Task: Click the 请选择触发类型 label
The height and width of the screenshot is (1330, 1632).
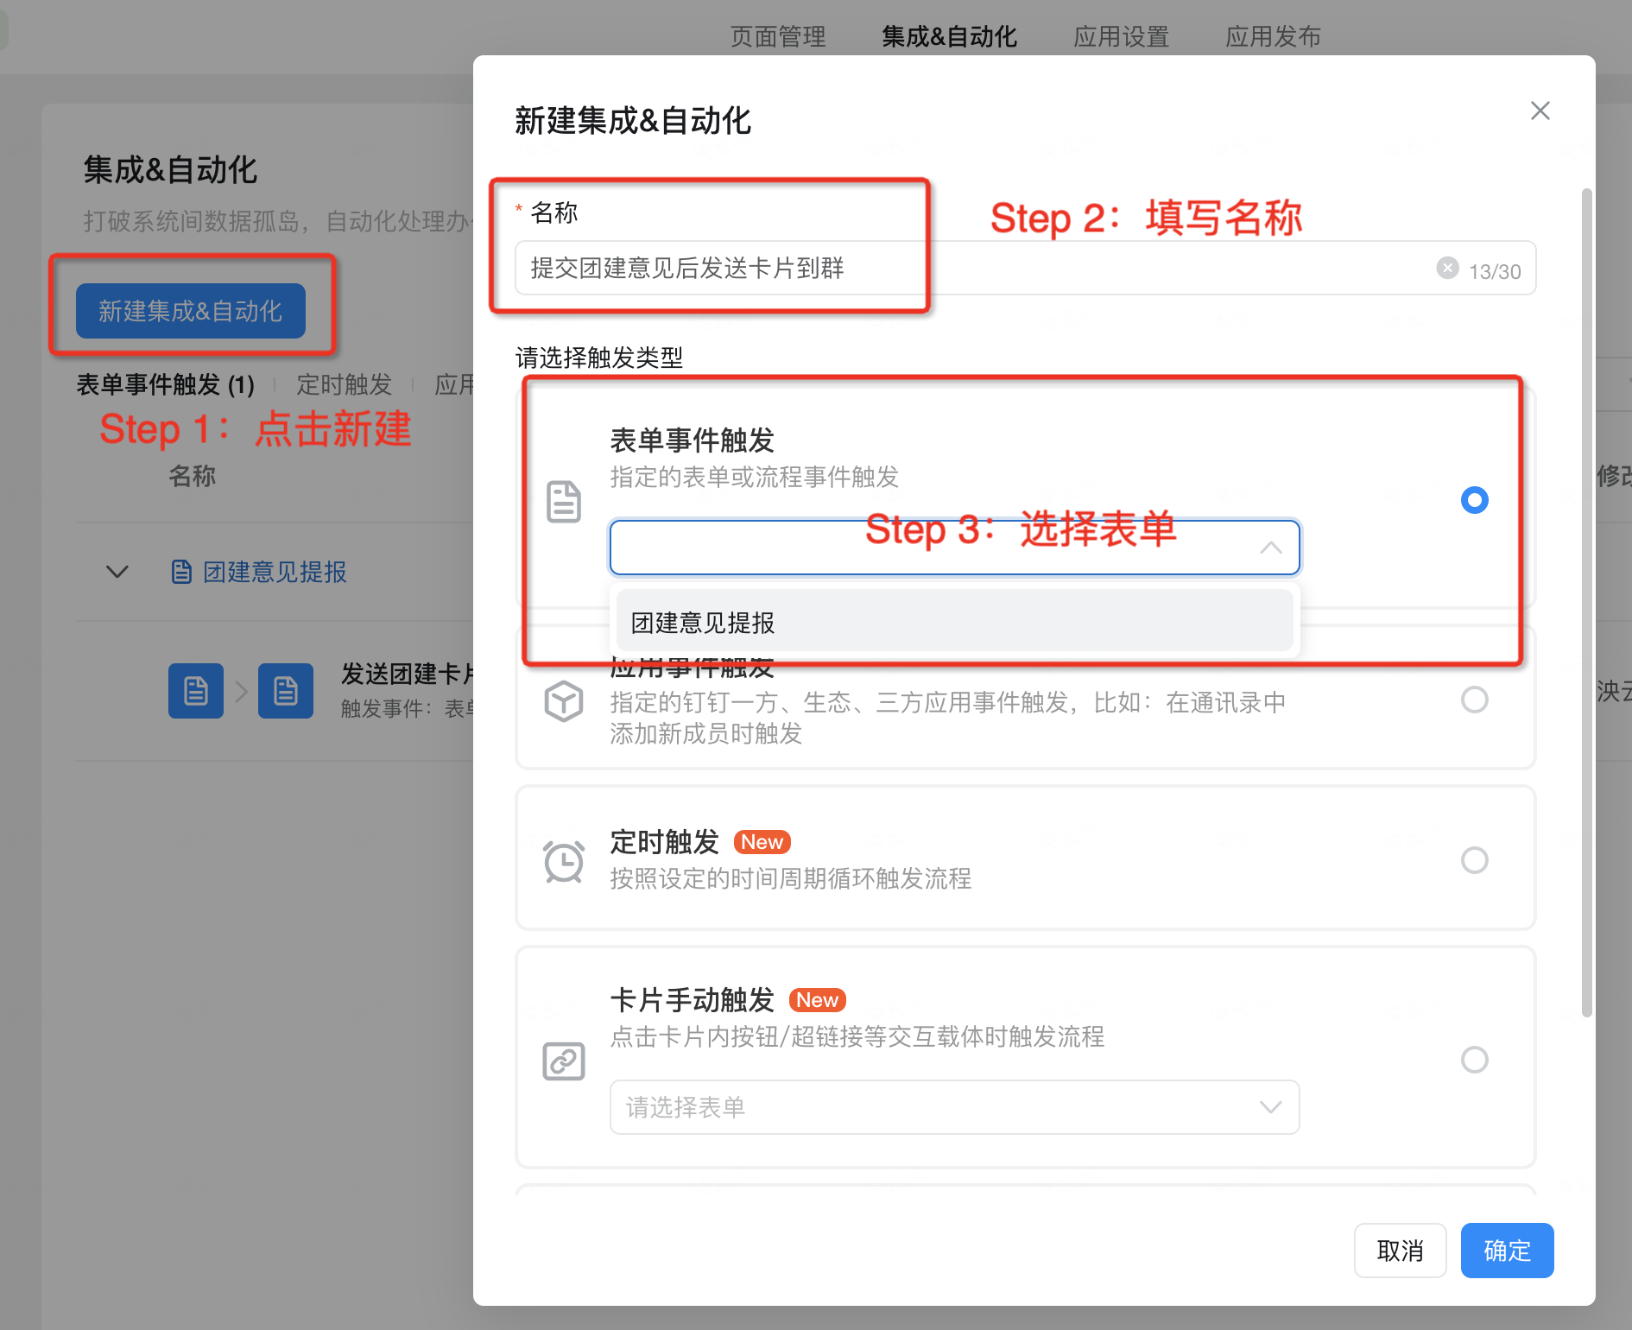Action: (x=599, y=357)
